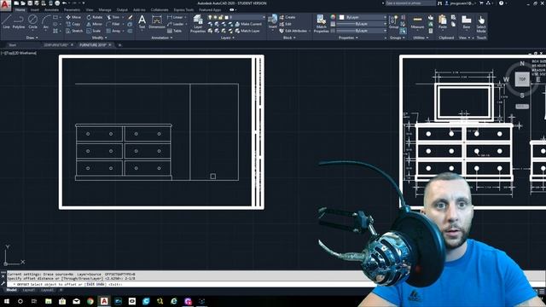Activate the Scale command
This screenshot has width=546, height=307.
click(x=94, y=31)
